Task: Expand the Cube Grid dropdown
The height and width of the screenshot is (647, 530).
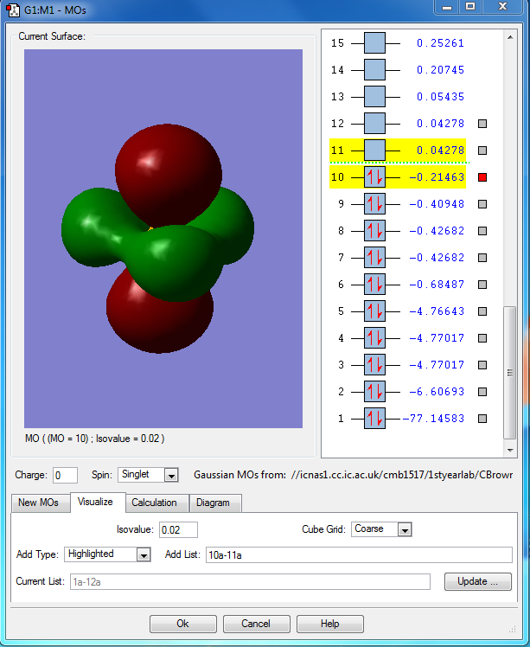Action: point(405,529)
